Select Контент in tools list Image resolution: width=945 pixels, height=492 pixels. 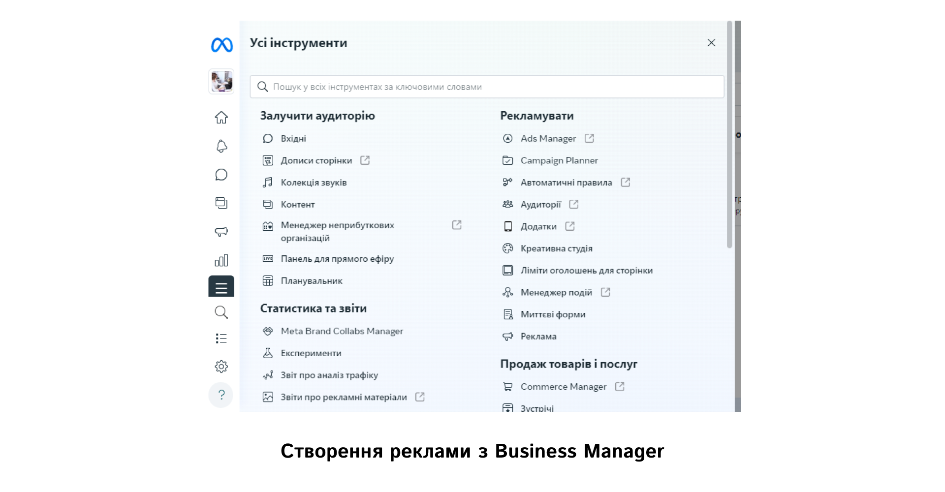pos(298,205)
